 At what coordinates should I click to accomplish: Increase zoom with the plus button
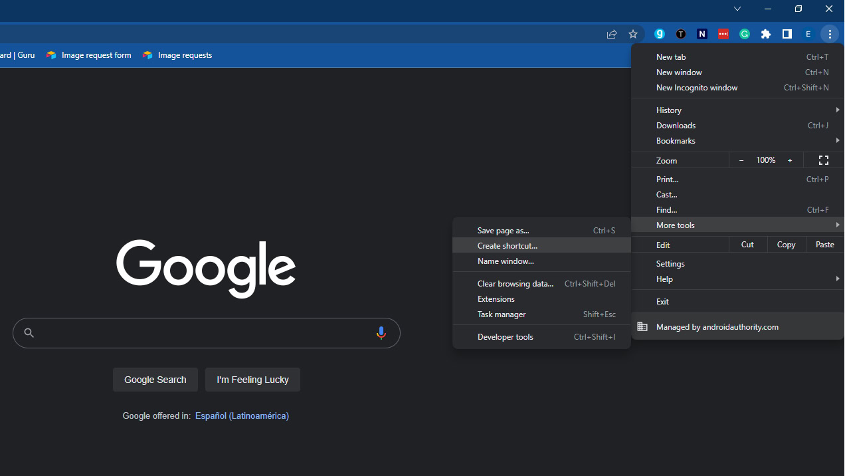[x=790, y=160]
